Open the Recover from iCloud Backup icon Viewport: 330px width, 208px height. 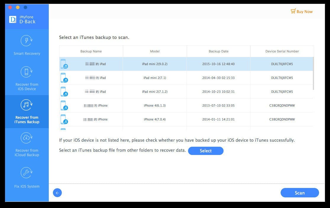(x=27, y=138)
